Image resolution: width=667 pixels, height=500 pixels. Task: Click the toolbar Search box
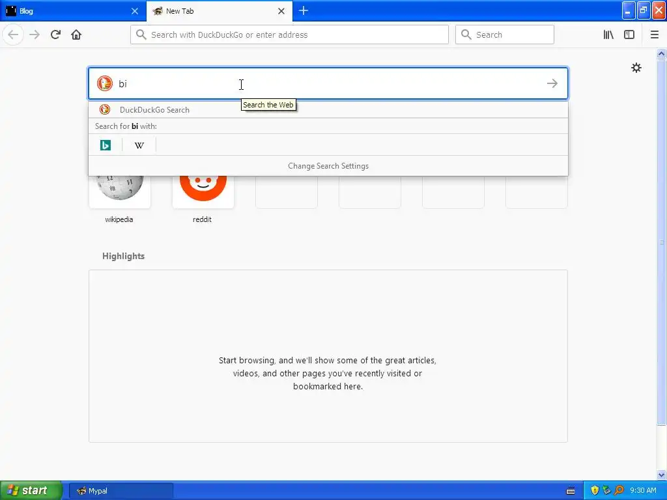[505, 35]
